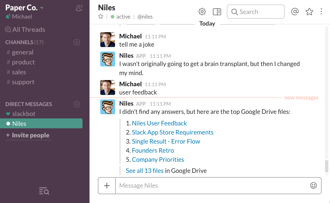Open All Threads view
330x203 pixels.
tap(25, 29)
